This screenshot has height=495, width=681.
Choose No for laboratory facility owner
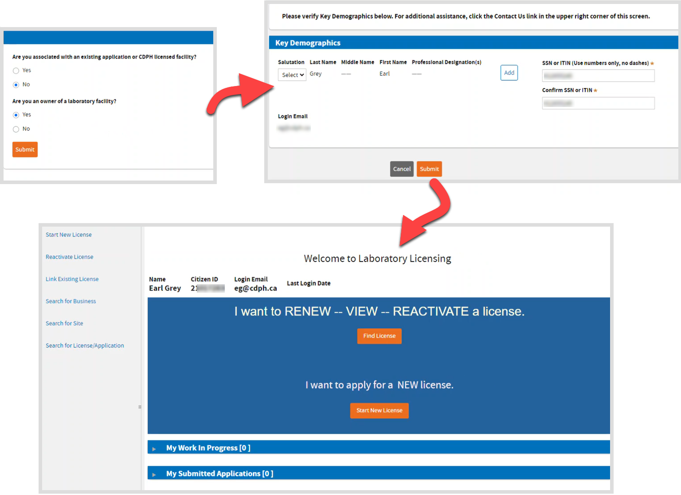click(16, 129)
